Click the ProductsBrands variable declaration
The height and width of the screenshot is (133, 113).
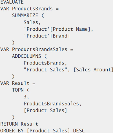29,9
